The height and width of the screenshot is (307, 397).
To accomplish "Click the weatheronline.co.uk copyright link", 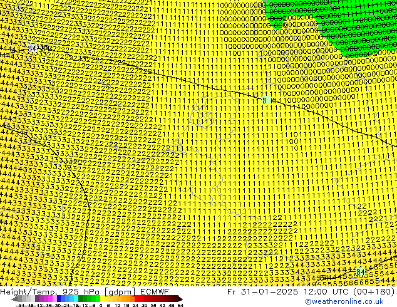I will [344, 301].
